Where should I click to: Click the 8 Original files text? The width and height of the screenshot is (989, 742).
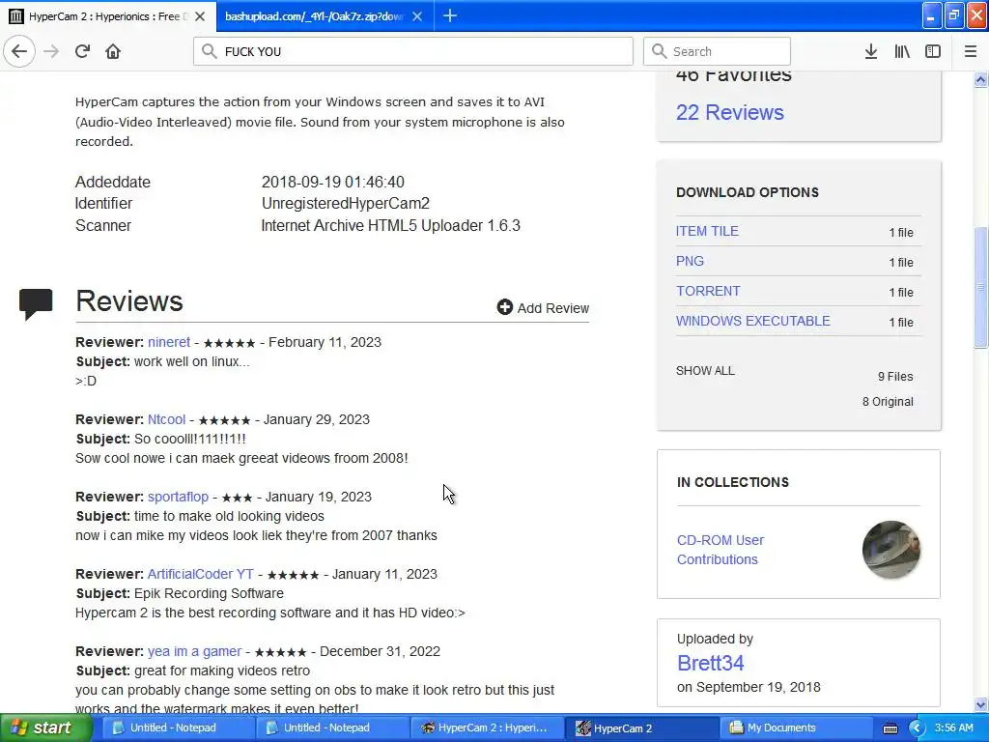point(888,402)
